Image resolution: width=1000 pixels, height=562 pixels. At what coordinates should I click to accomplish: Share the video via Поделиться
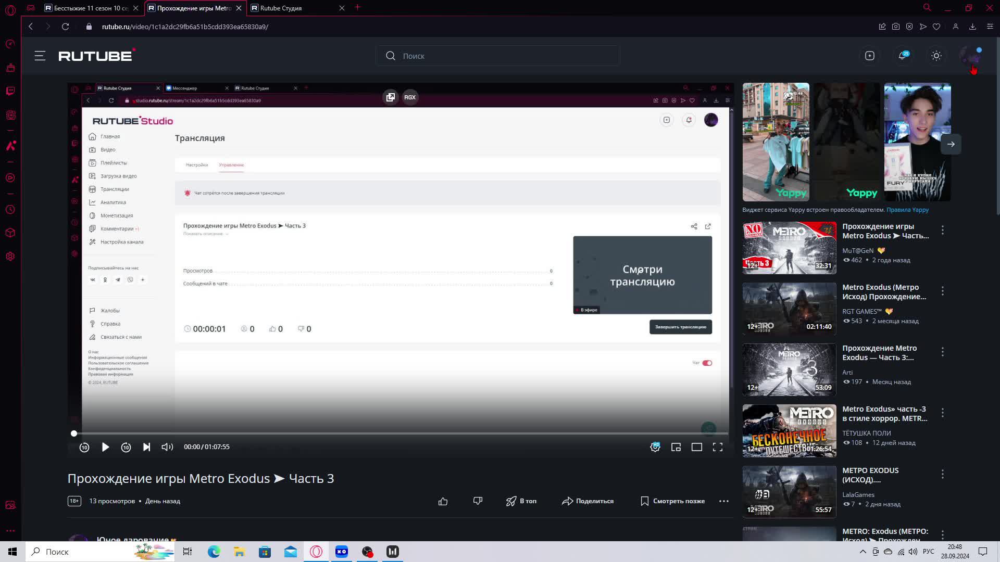point(587,501)
